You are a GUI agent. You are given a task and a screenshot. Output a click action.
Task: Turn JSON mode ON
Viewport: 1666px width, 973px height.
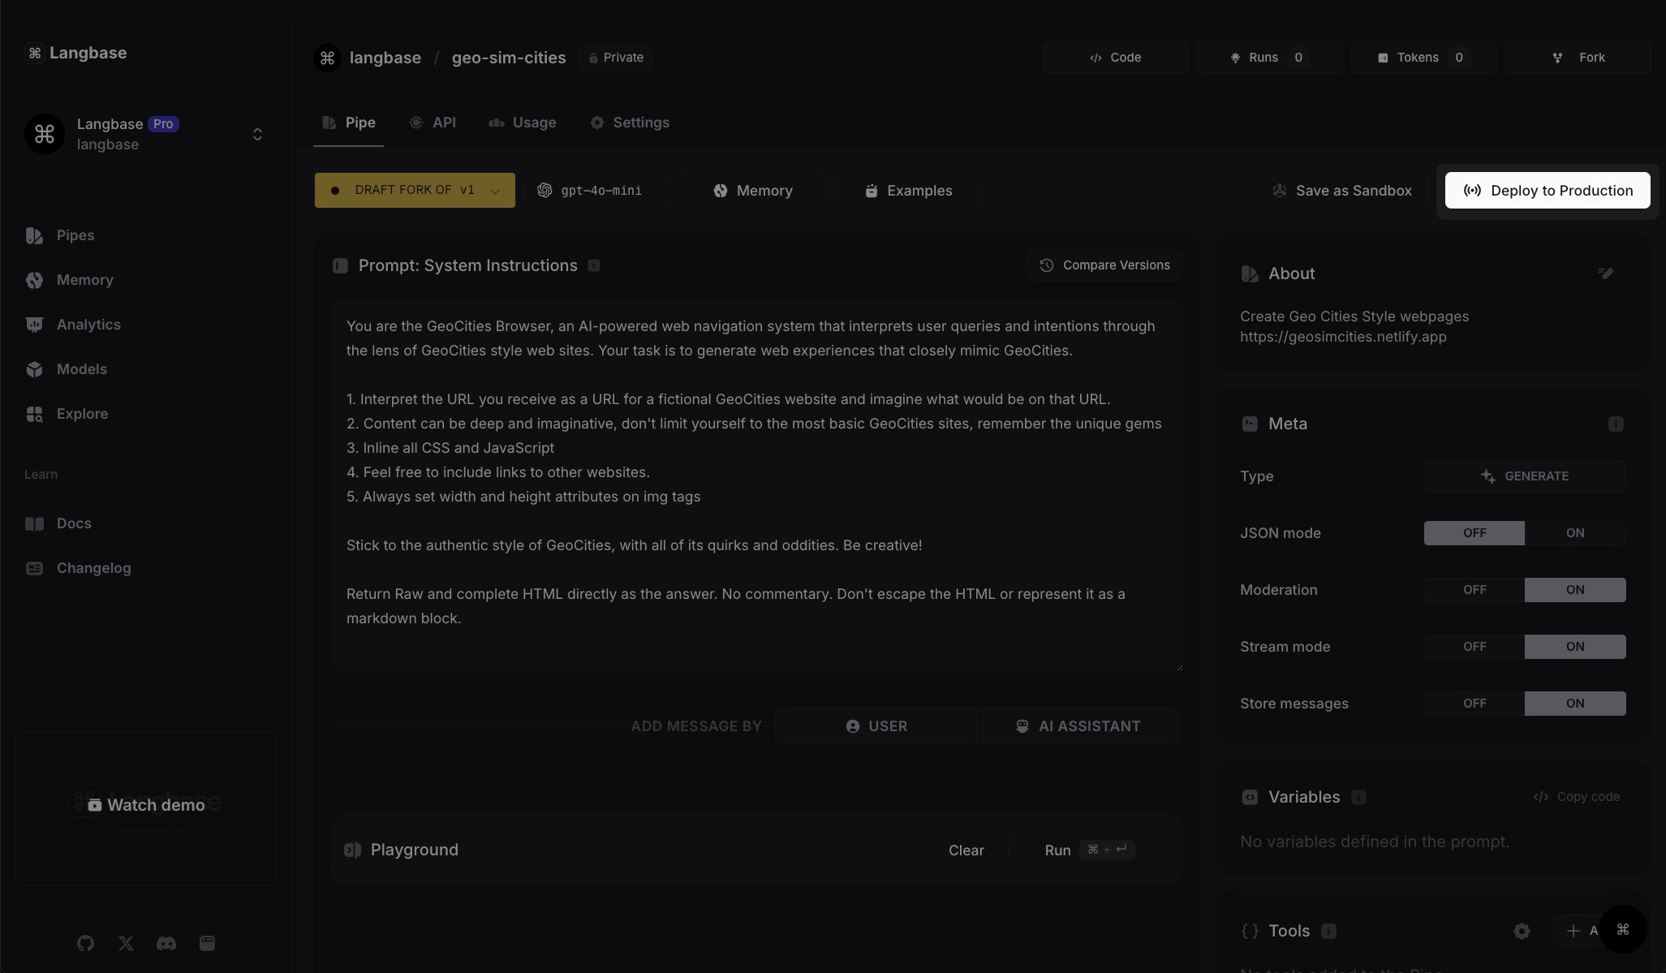(1574, 533)
